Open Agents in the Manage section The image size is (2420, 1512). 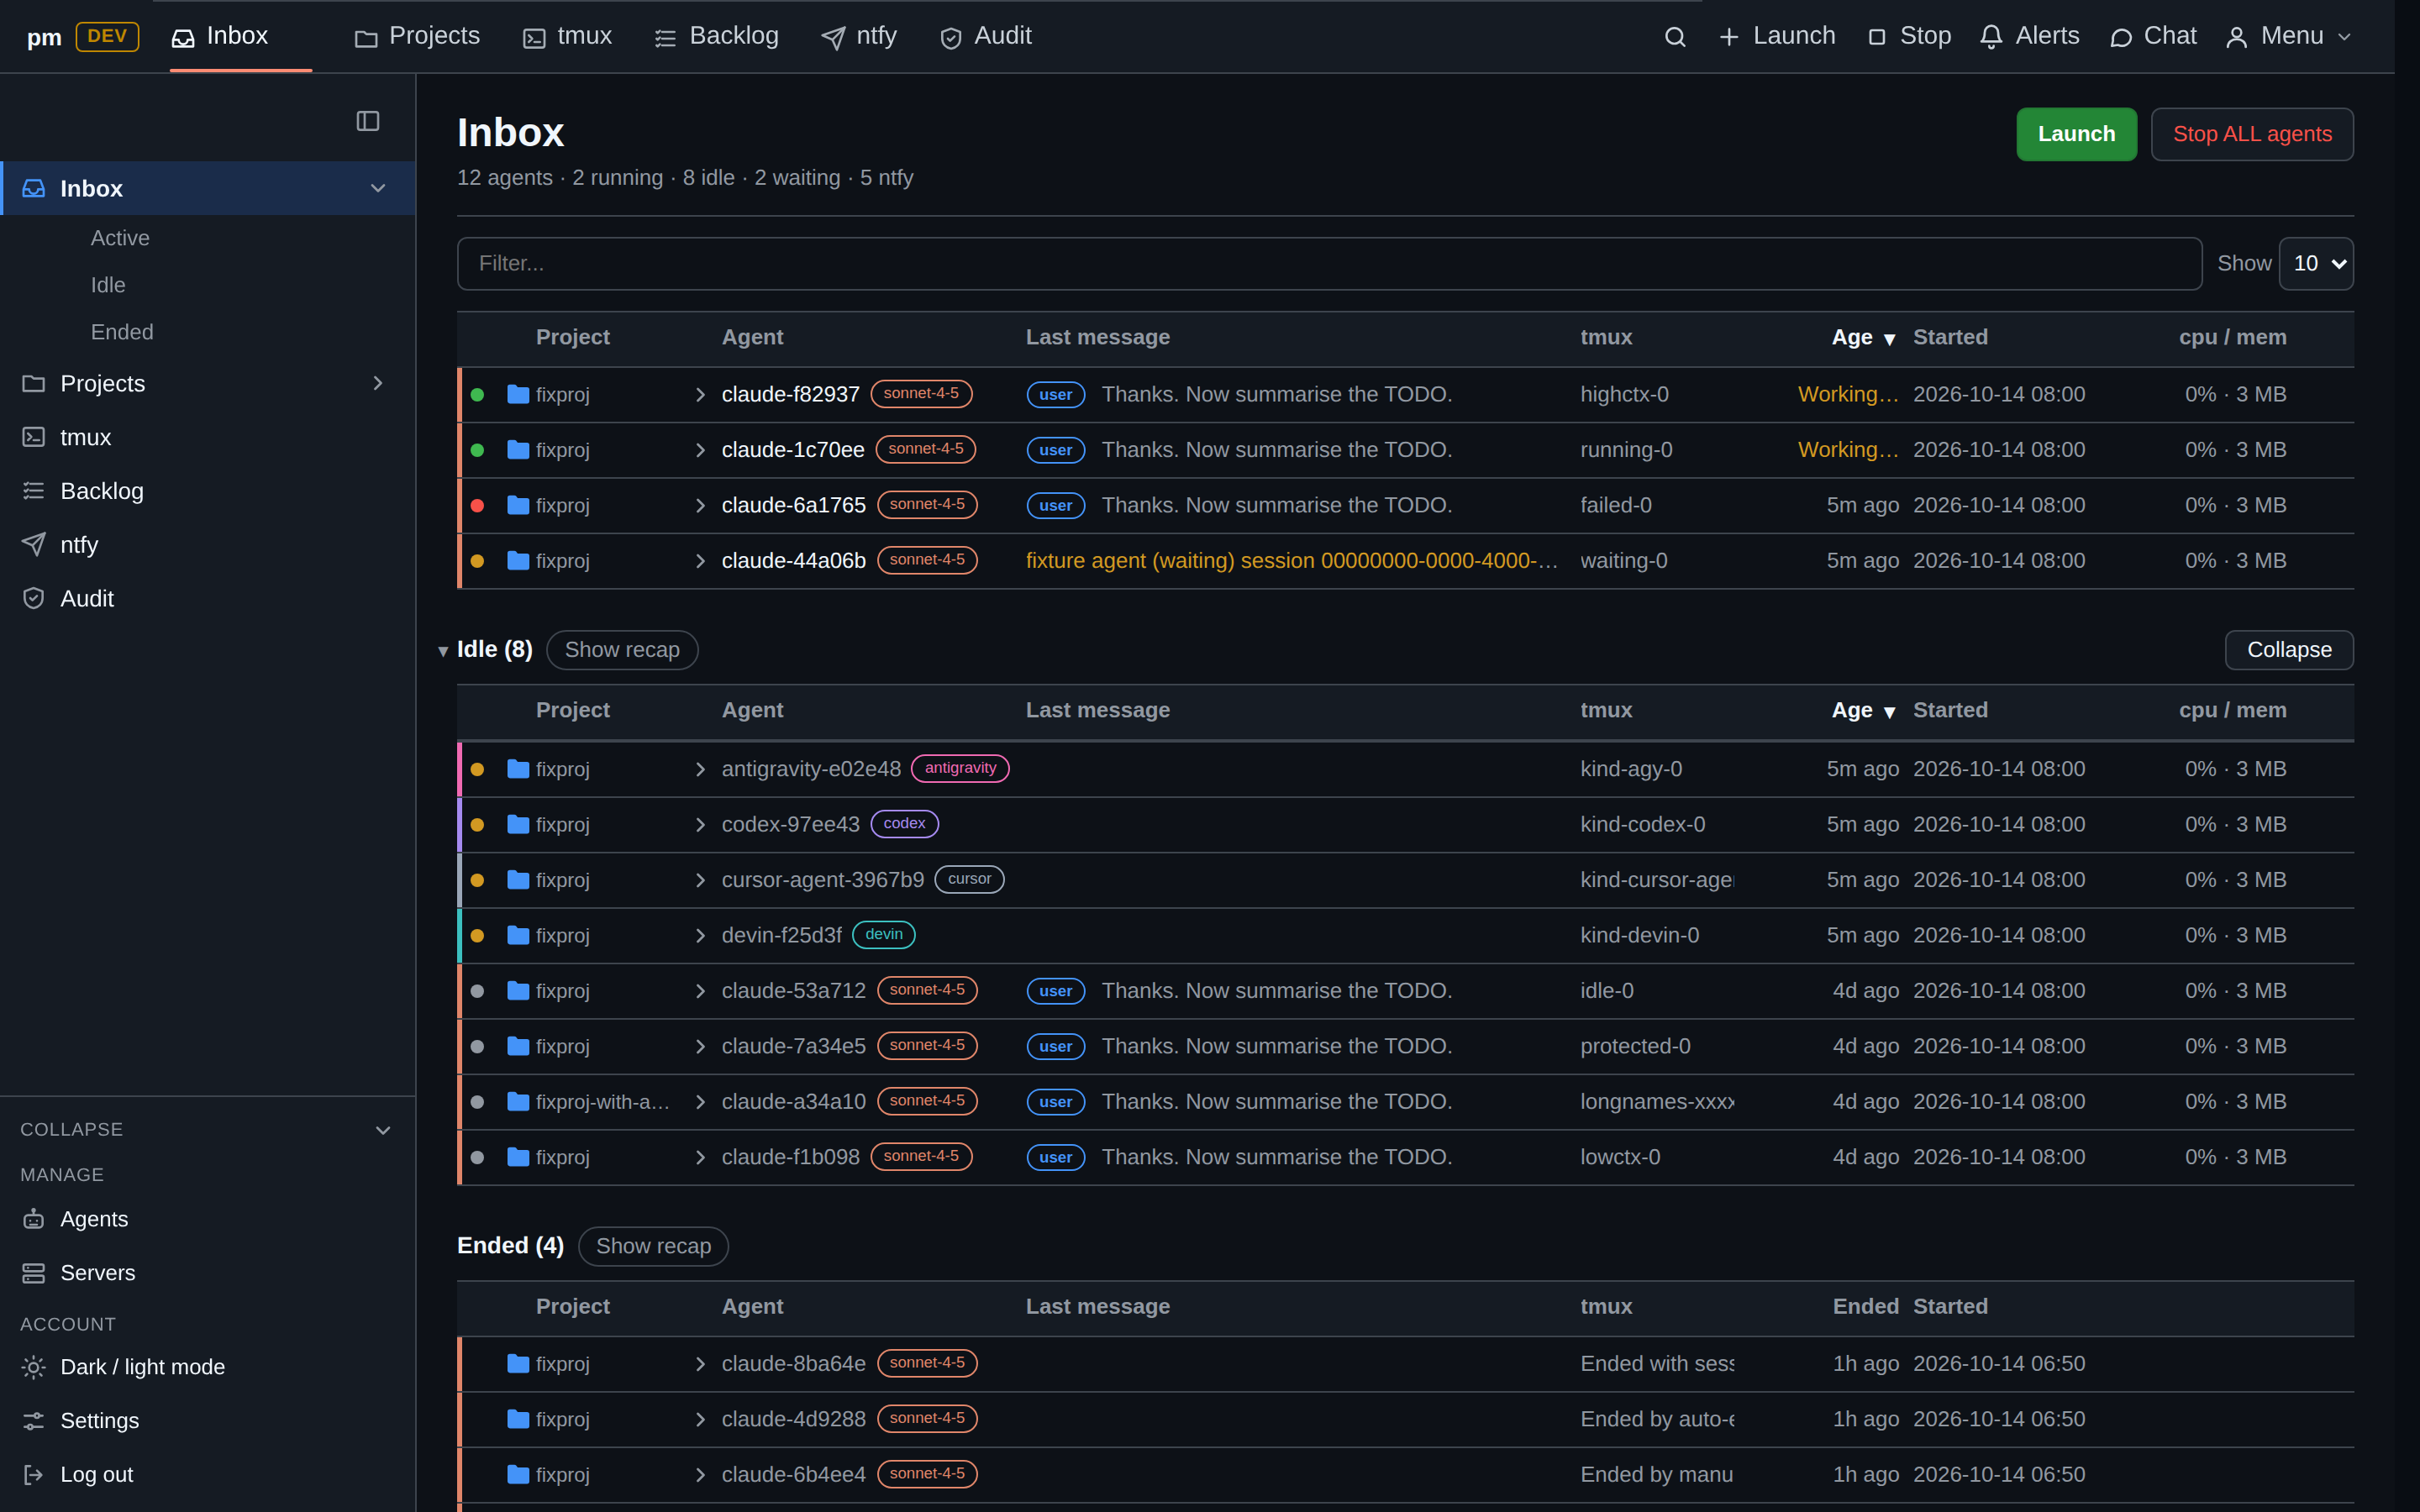(208, 1219)
